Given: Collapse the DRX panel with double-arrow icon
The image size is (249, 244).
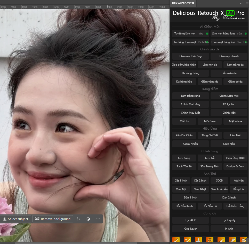Looking at the screenshot, I should pos(241,4).
